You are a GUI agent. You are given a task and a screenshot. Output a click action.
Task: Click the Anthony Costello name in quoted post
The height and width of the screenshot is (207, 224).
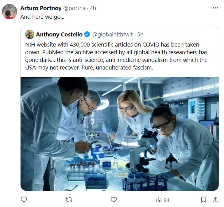point(59,34)
